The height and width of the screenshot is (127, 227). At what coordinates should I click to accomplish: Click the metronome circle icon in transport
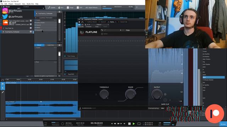pyautogui.click(x=62, y=124)
